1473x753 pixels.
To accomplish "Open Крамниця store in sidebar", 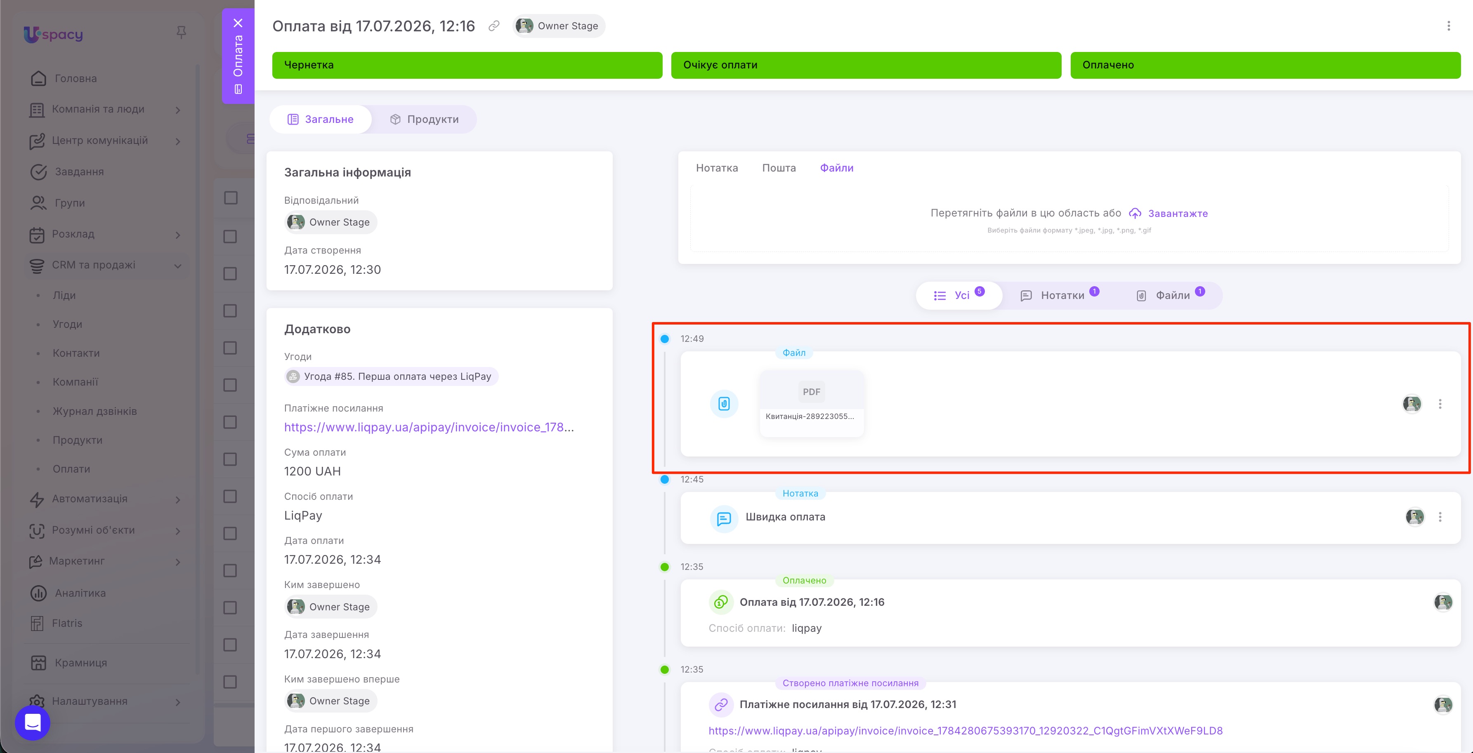I will tap(80, 663).
